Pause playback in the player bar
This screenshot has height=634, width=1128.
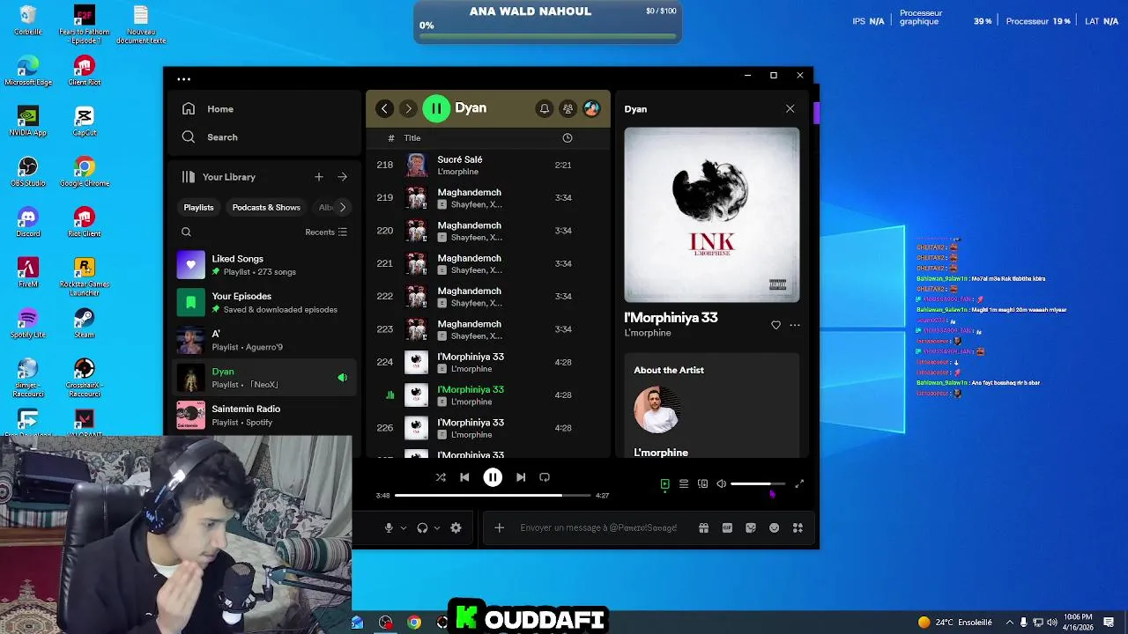[493, 477]
